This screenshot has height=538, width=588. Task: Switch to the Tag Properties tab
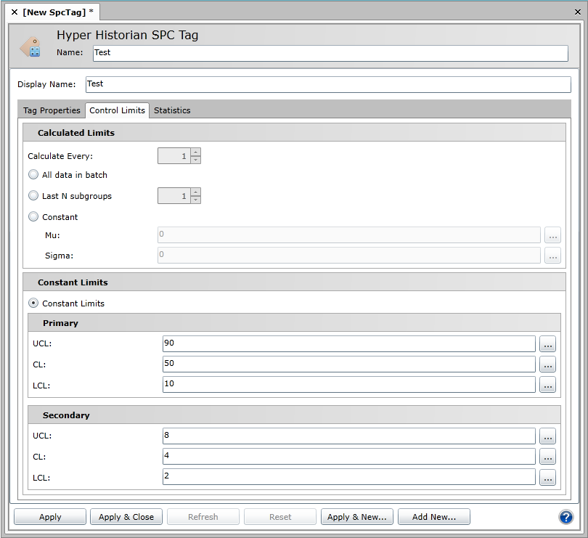pyautogui.click(x=52, y=110)
